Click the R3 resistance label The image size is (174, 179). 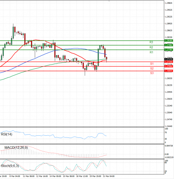point(151,42)
